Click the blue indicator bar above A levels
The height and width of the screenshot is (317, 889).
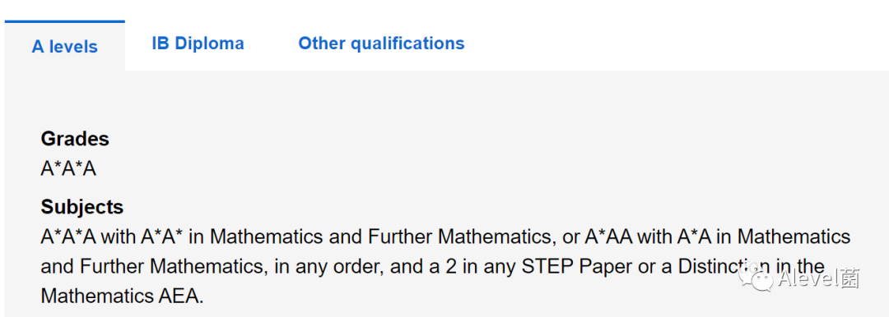coord(65,21)
